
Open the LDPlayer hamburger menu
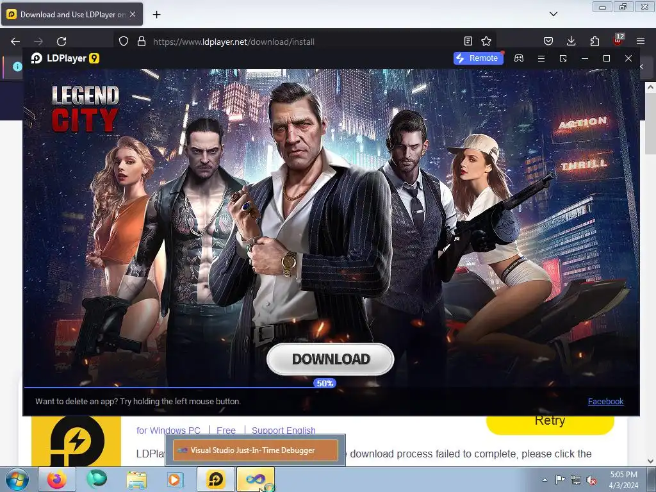pos(541,58)
